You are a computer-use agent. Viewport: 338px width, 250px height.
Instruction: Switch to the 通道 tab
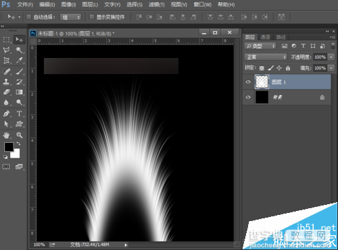click(265, 37)
